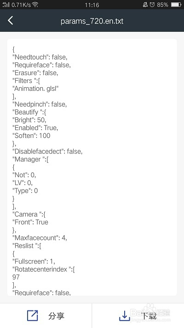Screen dimensions: 184x328
Task: Tap the "Maxfacecount": 4 line
Action: (x=40, y=238)
